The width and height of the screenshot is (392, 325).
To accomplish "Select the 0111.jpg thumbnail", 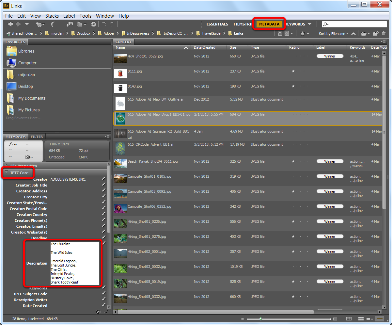I will click(x=120, y=73).
